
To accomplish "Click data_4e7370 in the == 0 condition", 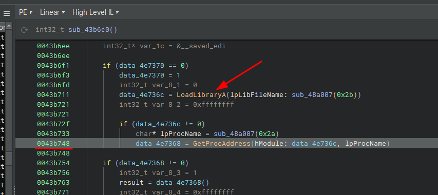I will pyautogui.click(x=142, y=66).
